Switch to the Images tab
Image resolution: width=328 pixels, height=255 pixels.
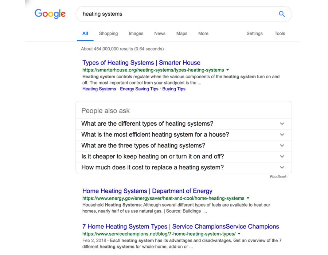click(x=136, y=33)
